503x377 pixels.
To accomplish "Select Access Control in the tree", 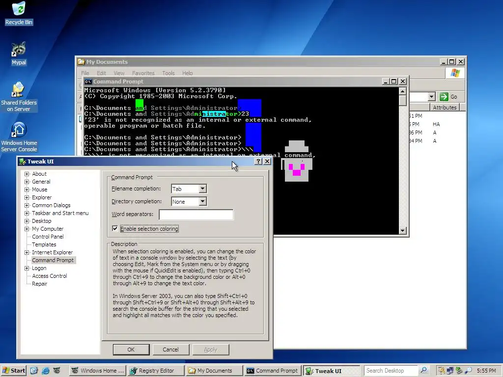I will pyautogui.click(x=50, y=276).
